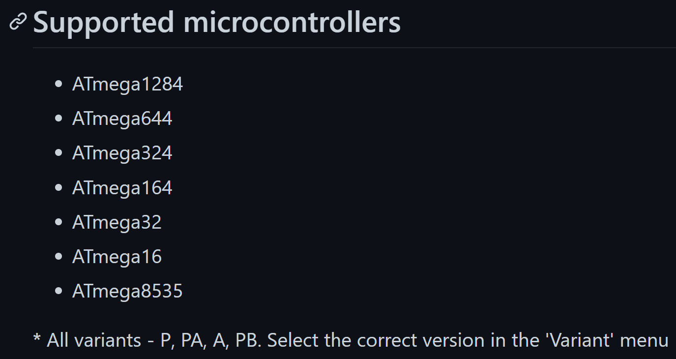Click the Supported microcontrollers heading text

pos(217,22)
